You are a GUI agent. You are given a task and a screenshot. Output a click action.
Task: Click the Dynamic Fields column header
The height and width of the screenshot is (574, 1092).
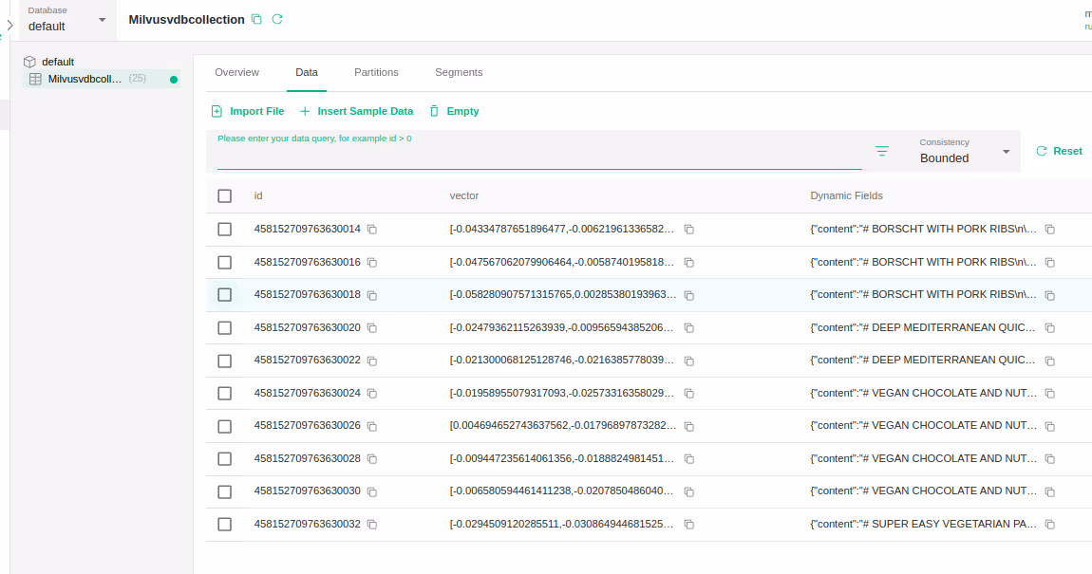846,196
